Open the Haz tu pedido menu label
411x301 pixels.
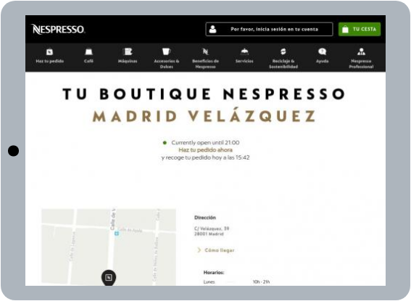pos(49,61)
